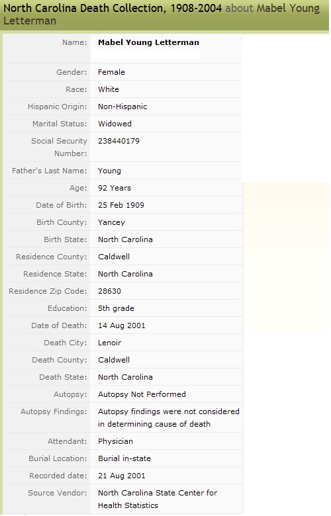Viewport: 331px width, 516px height.
Task: Select the Autopsy Not Performed text
Action: (142, 394)
